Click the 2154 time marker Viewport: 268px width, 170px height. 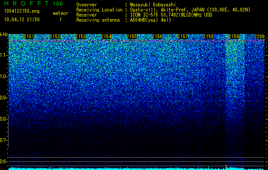(106, 37)
